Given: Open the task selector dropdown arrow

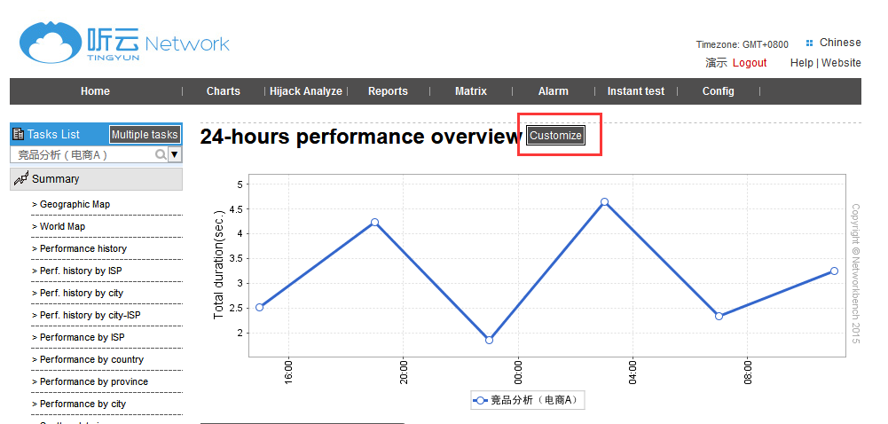Looking at the screenshot, I should coord(175,154).
